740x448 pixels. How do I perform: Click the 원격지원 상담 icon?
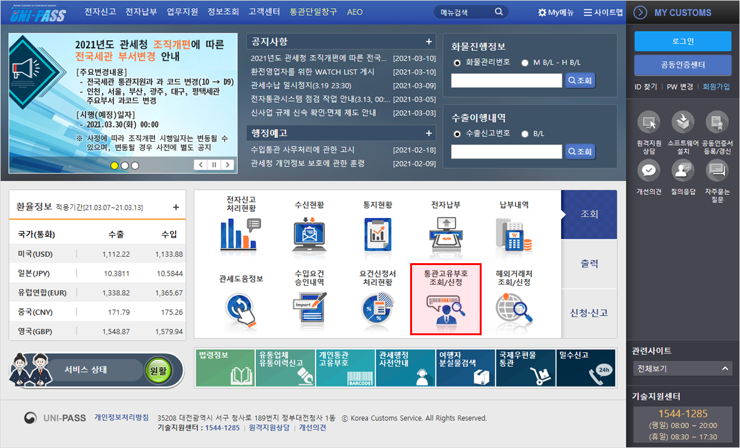coord(648,123)
